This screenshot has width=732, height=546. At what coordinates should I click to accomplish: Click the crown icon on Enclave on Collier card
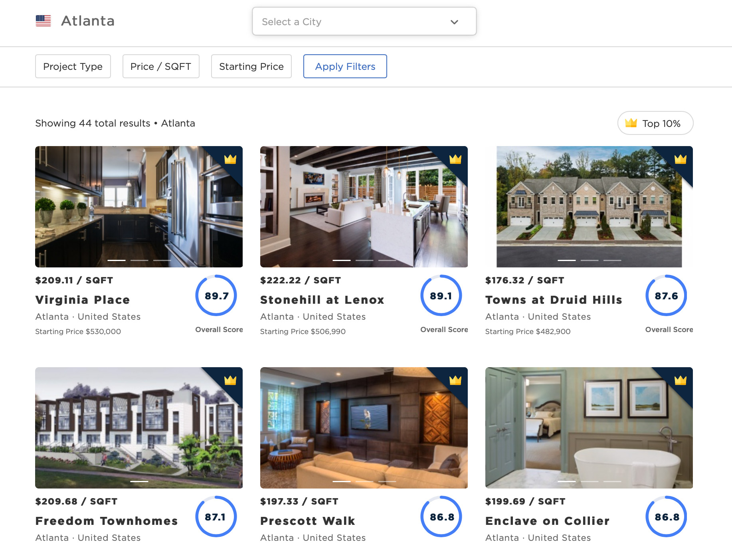point(681,380)
